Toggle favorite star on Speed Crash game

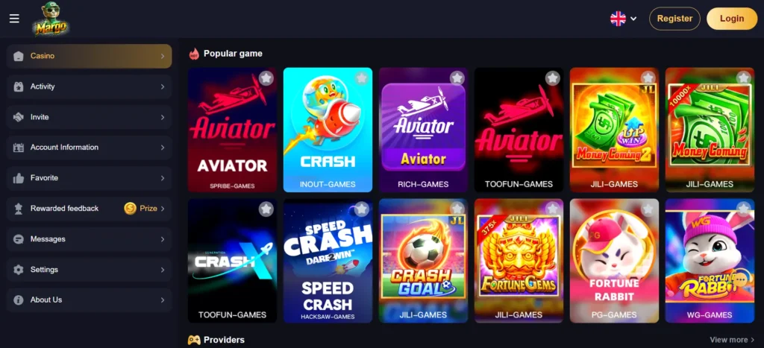point(361,209)
